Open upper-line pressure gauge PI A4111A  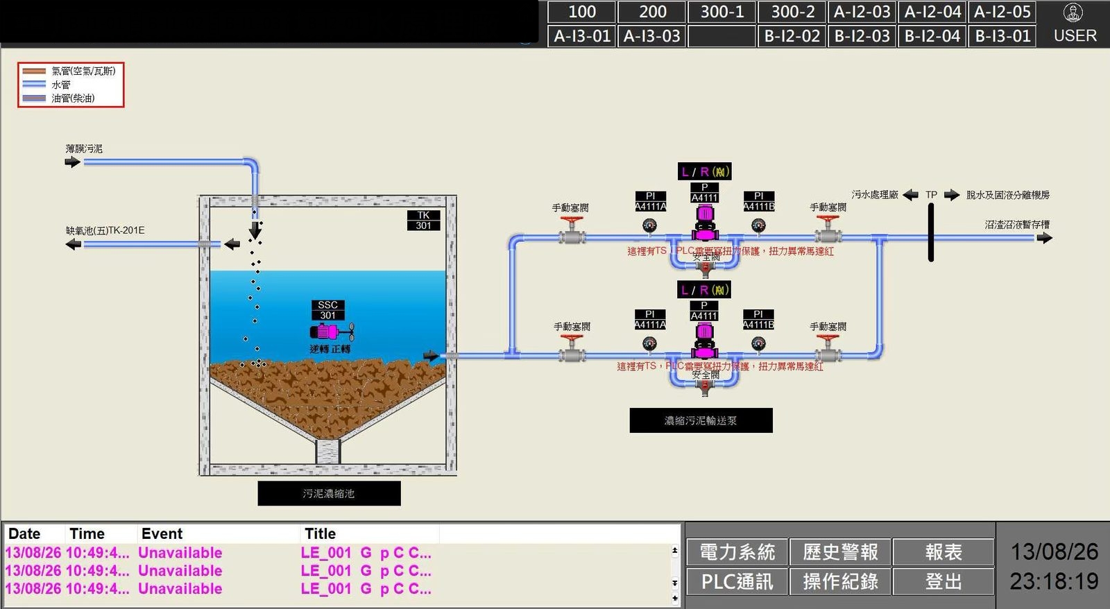pos(649,225)
